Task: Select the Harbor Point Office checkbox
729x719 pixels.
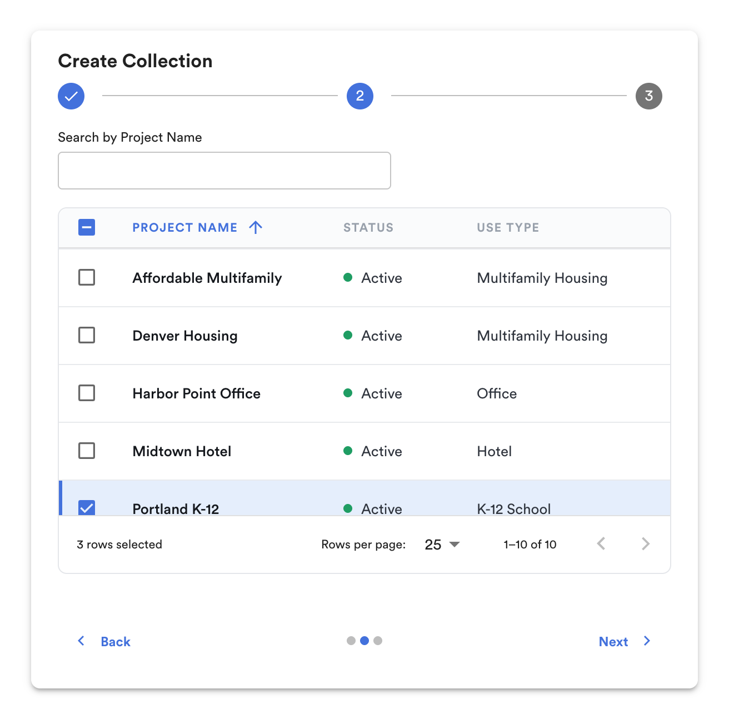Action: pyautogui.click(x=87, y=393)
